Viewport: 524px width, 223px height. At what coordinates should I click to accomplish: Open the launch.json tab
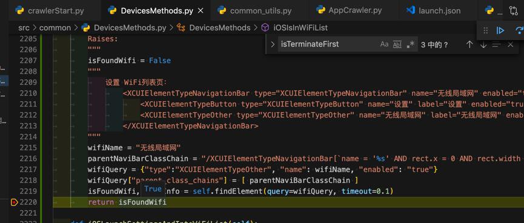[439, 10]
